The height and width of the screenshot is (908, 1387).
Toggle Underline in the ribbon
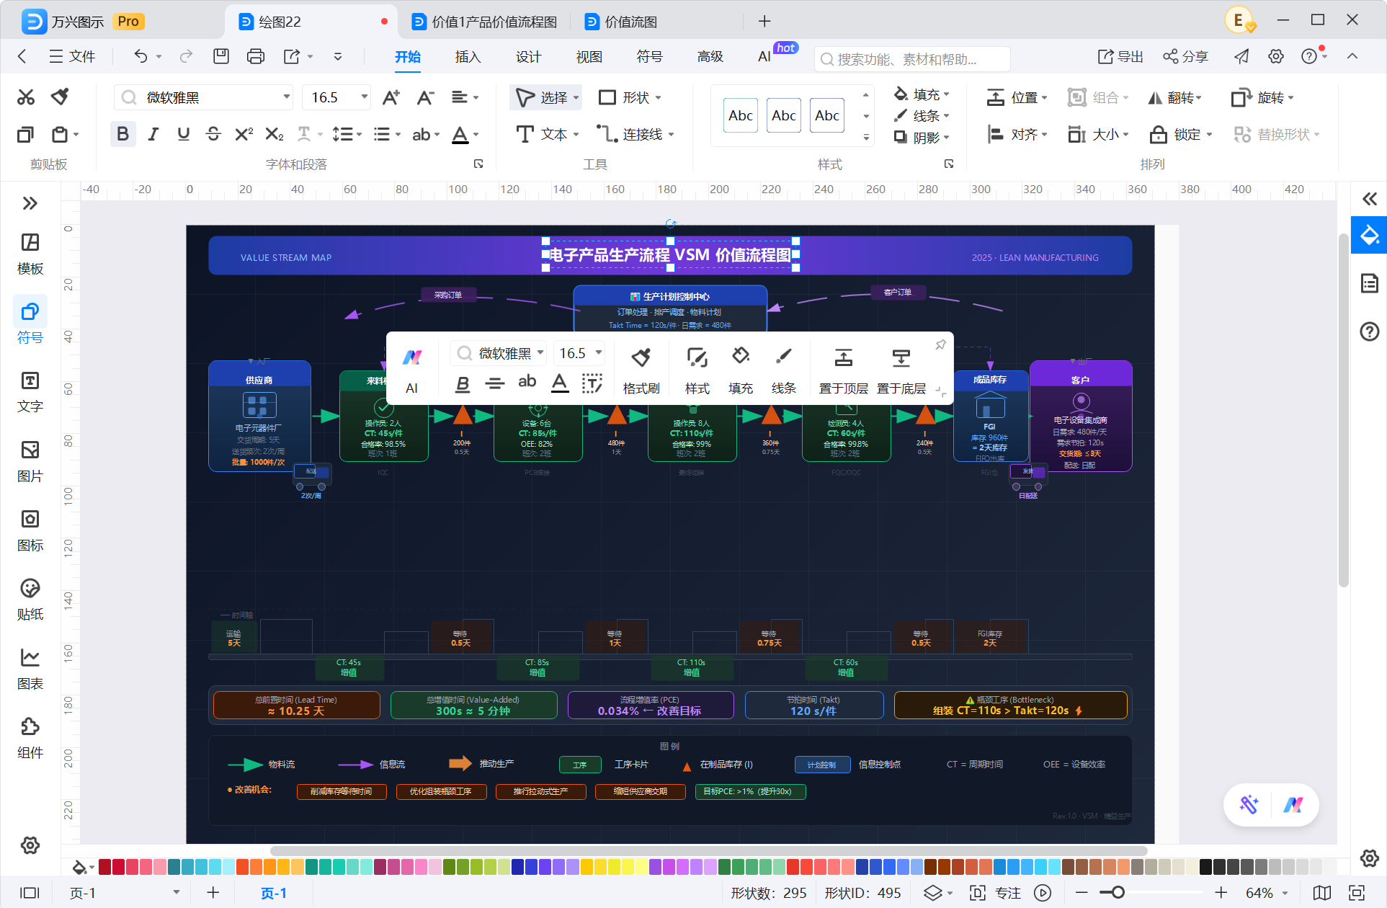pos(184,134)
